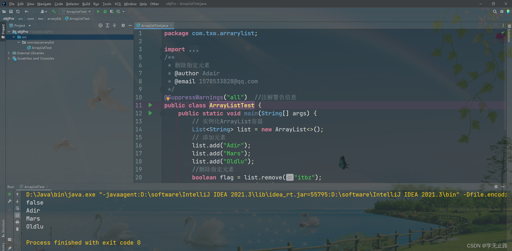Hide the Project tool window
This screenshot has height=251, width=512.
[x=130, y=25]
